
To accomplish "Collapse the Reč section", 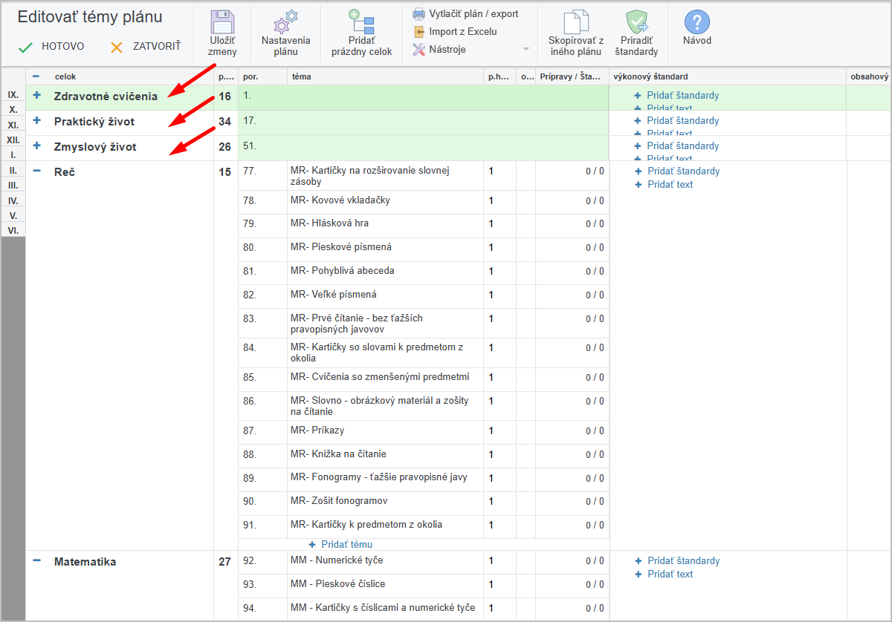I will [37, 171].
